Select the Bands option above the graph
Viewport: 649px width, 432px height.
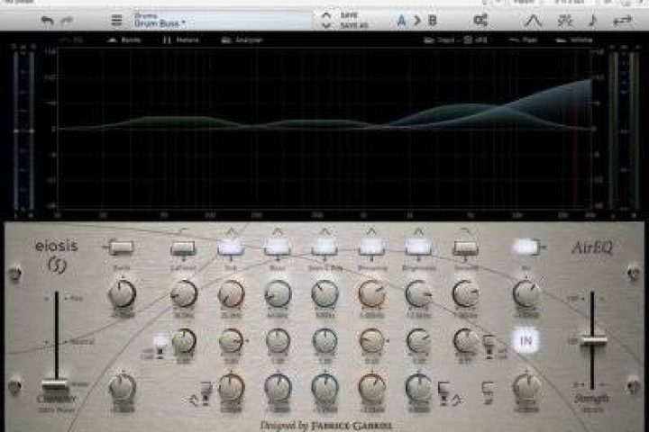point(125,40)
